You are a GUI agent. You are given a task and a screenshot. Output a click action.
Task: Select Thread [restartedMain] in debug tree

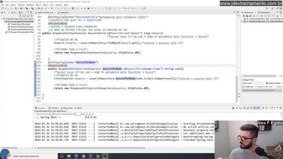coord(21,30)
